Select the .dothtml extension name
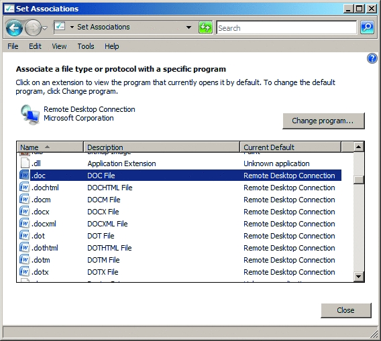The width and height of the screenshot is (381, 341). click(45, 248)
